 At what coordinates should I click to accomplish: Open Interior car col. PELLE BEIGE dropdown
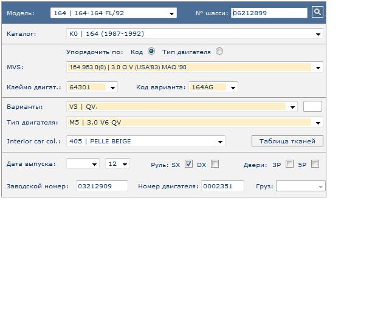click(x=146, y=141)
